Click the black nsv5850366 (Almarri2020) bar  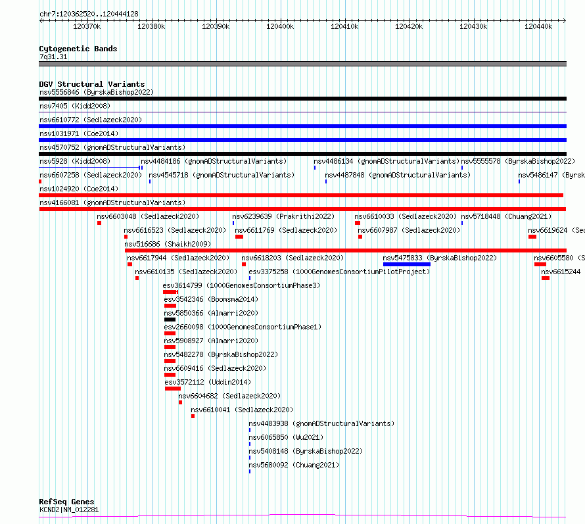pos(170,320)
